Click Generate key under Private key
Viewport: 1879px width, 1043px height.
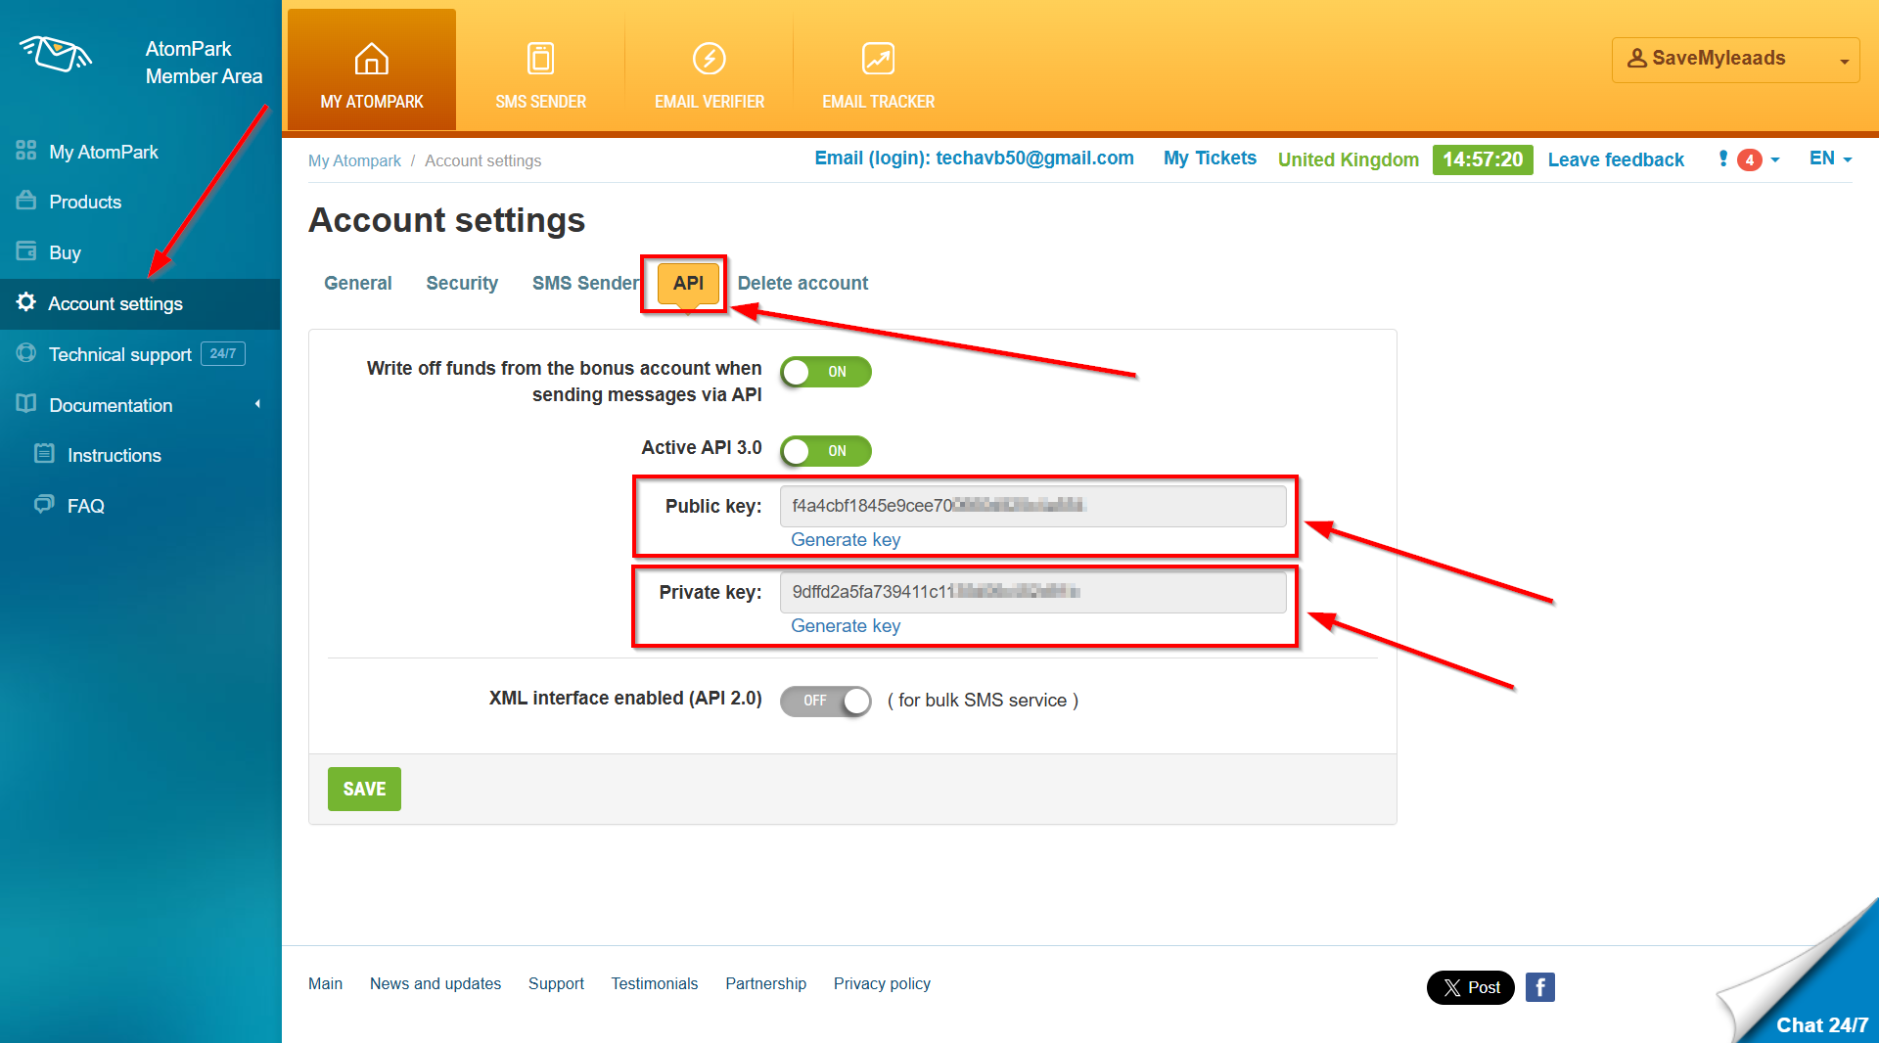click(845, 626)
